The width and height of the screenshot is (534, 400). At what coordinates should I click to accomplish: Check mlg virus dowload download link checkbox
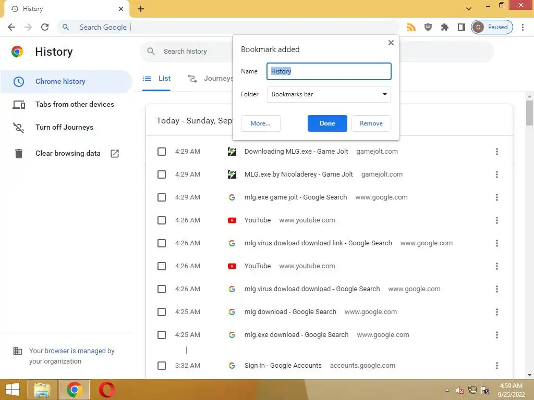162,243
